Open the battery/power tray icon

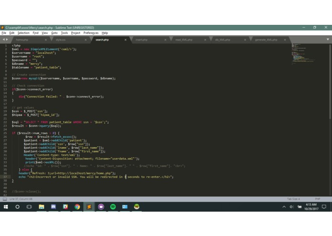click(x=300, y=207)
